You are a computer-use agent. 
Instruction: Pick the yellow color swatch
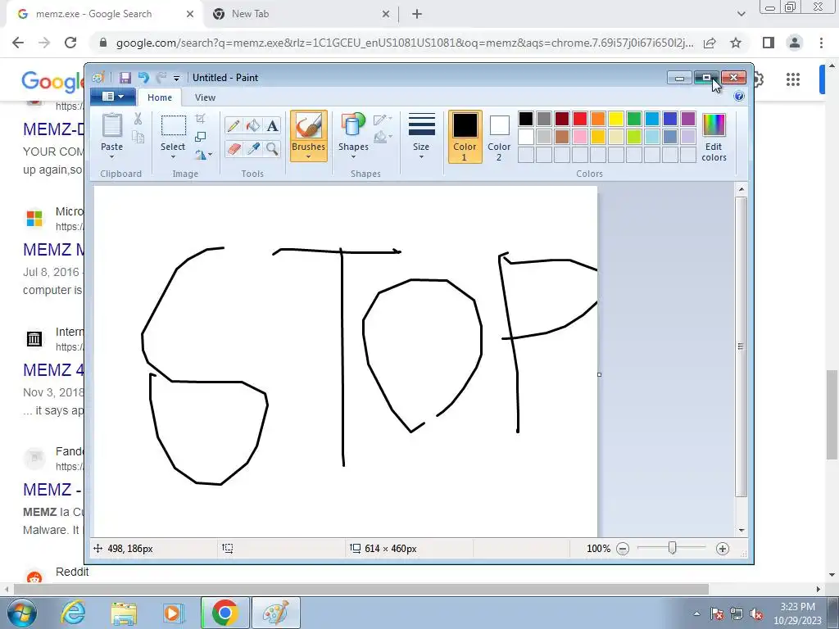tap(616, 119)
